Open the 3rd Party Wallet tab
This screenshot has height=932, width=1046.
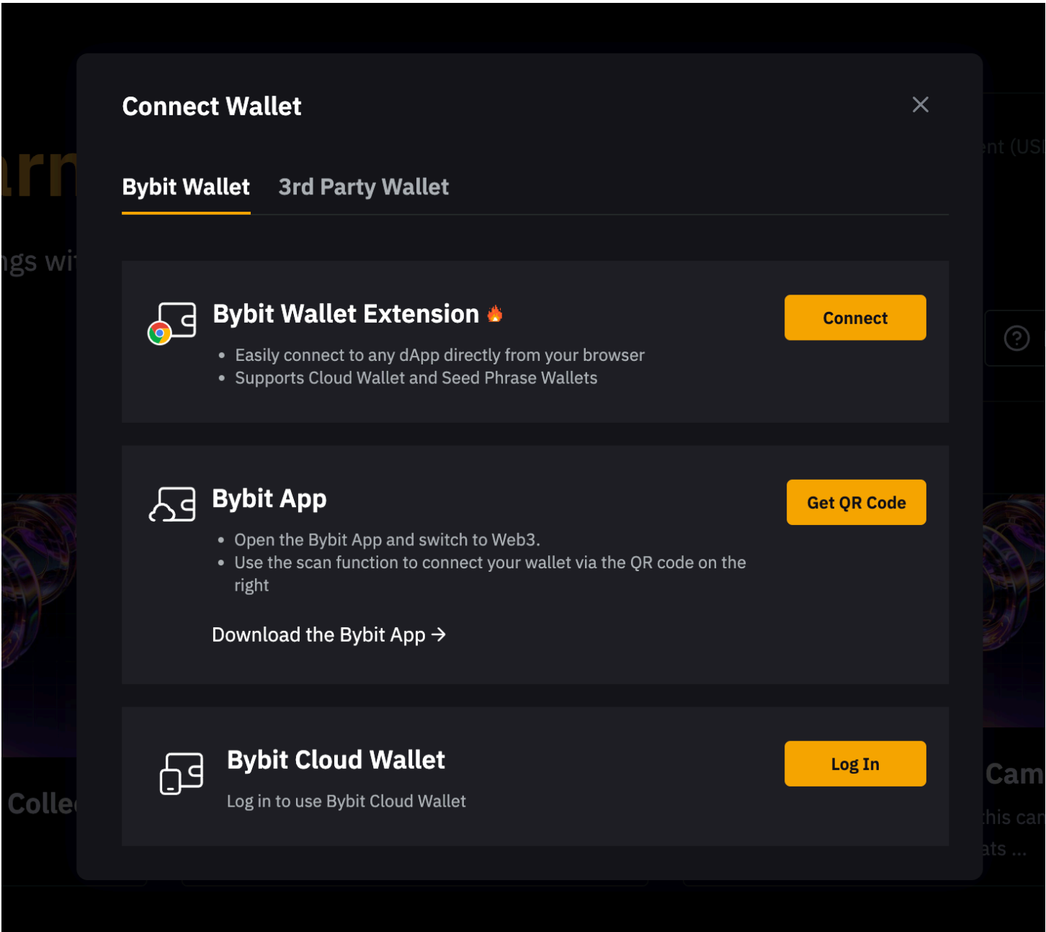click(363, 187)
